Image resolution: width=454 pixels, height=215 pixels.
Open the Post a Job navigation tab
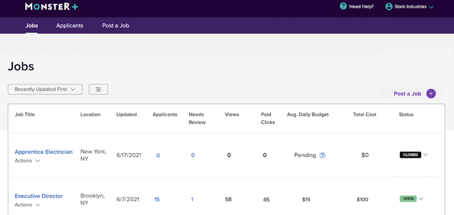click(115, 26)
